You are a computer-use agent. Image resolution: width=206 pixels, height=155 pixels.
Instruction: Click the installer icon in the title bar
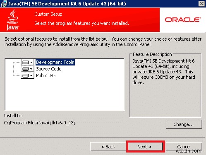(4, 4)
